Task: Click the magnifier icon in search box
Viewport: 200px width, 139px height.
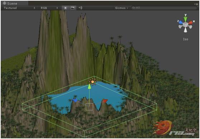Action: tap(134, 8)
